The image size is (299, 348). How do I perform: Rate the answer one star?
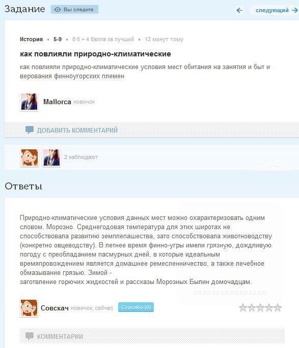[243, 308]
